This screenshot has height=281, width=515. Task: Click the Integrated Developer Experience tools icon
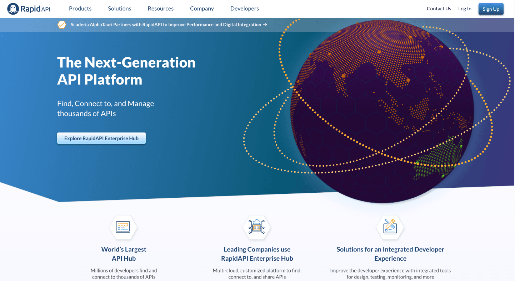[x=390, y=227]
